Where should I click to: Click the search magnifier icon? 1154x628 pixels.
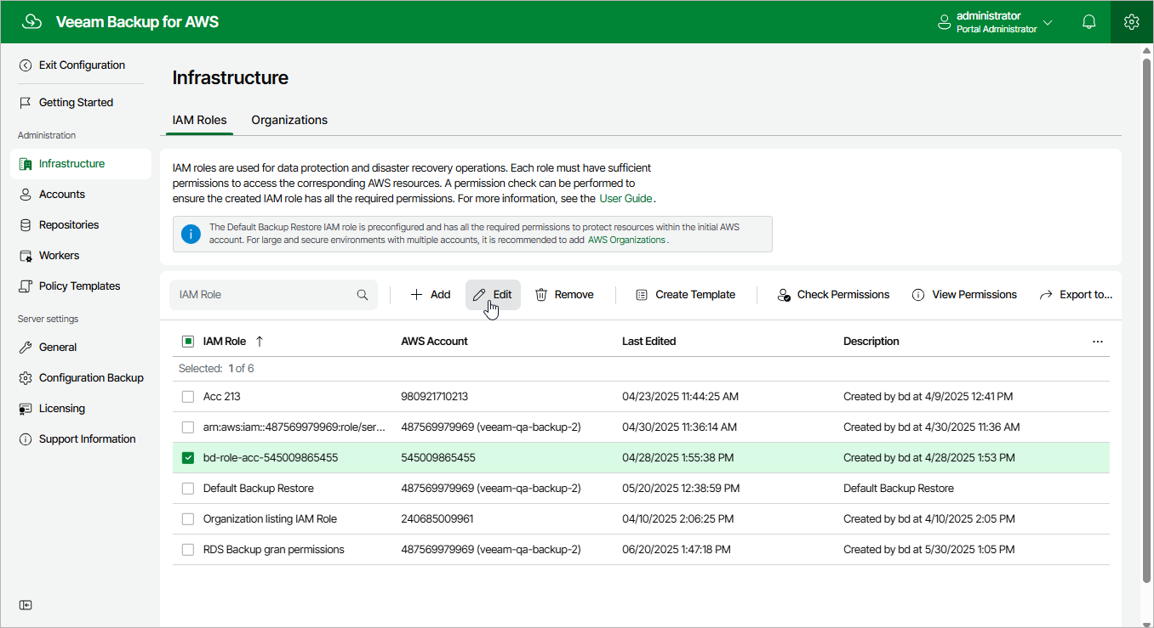click(x=363, y=295)
